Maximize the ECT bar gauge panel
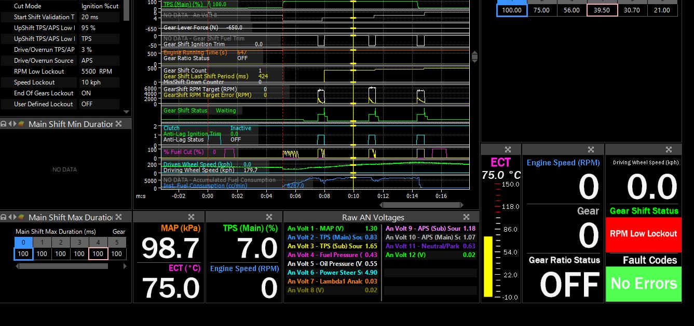Image resolution: width=694 pixels, height=326 pixels. point(508,150)
